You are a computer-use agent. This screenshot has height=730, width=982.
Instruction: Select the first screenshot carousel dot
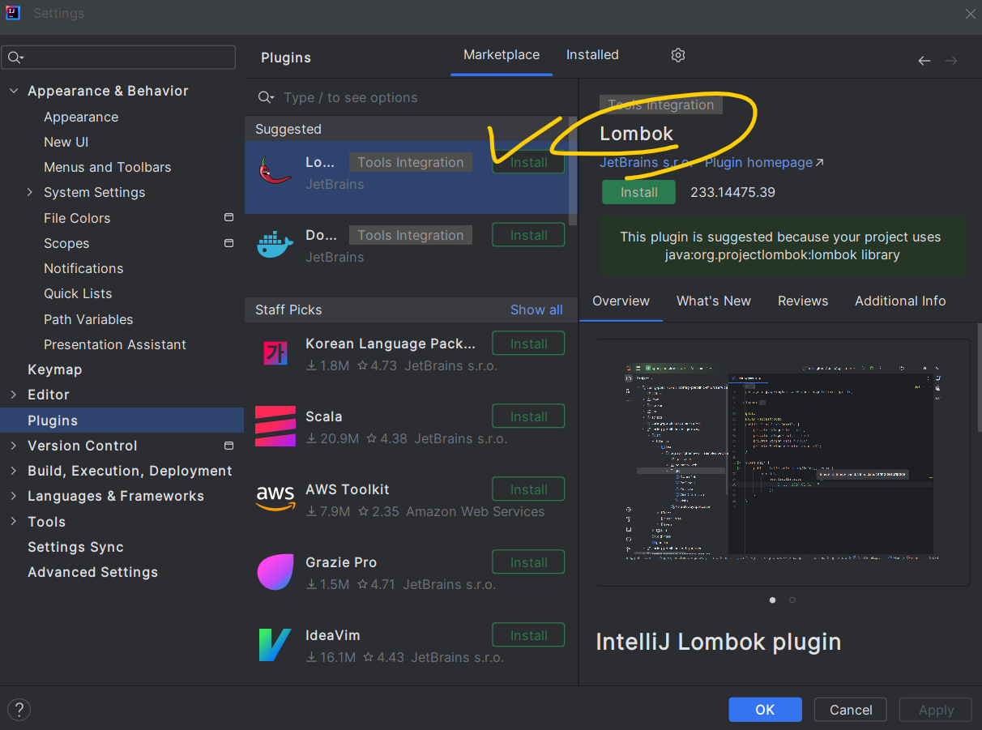(772, 600)
